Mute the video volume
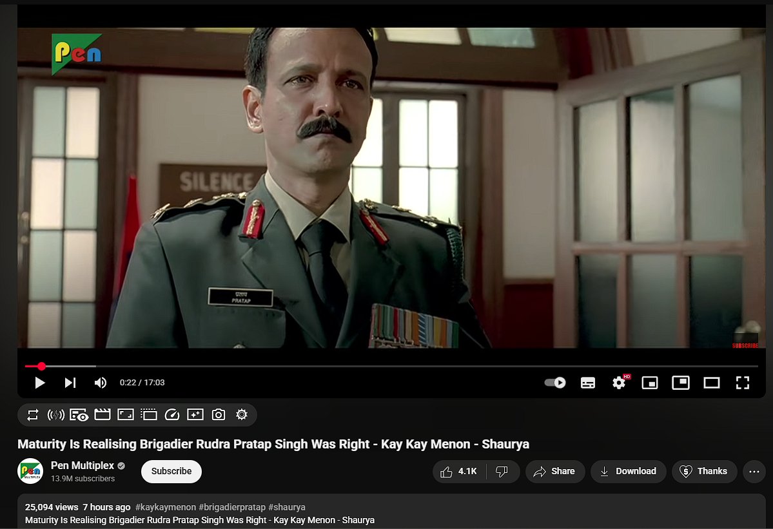 tap(100, 383)
